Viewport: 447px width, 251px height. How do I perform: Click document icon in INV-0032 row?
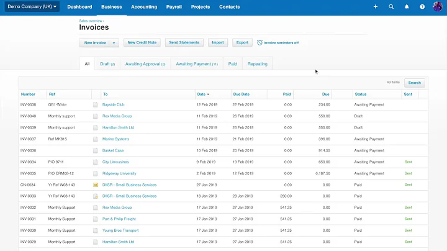coord(95,208)
